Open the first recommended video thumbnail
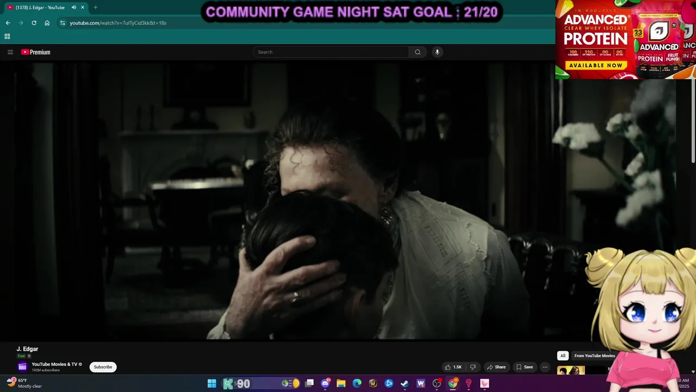696x392 pixels. click(571, 370)
